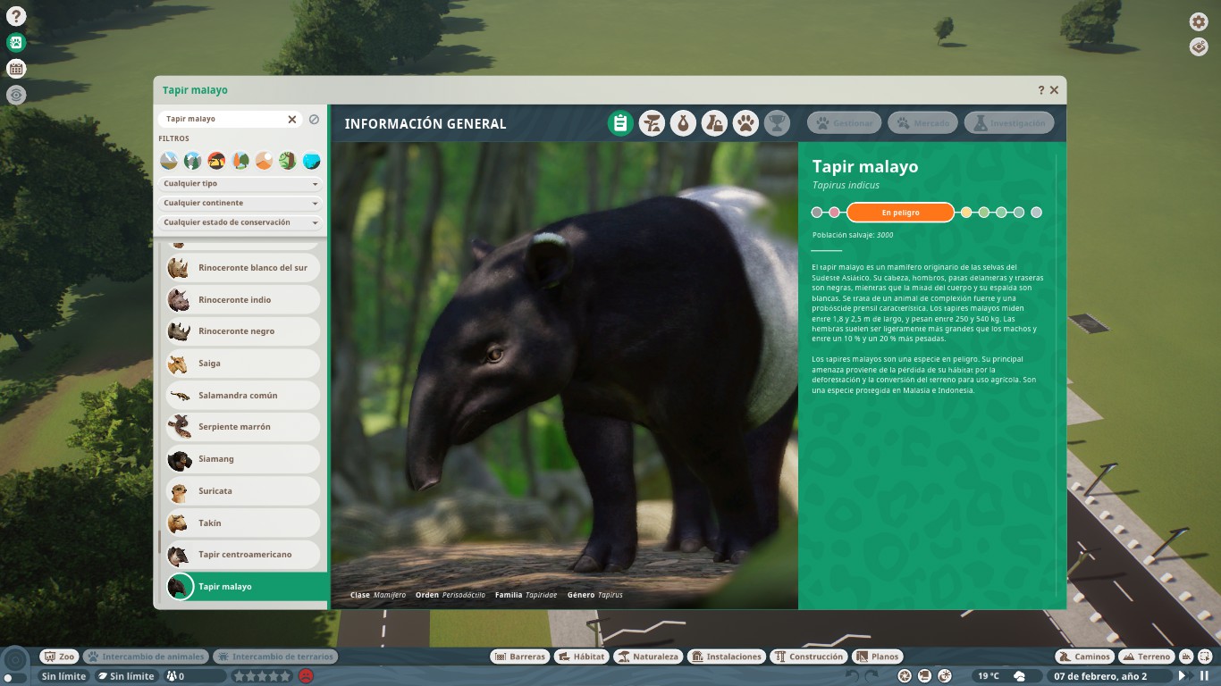This screenshot has height=686, width=1221.
Task: Toggle the eye view mode icon
Action: point(16,95)
